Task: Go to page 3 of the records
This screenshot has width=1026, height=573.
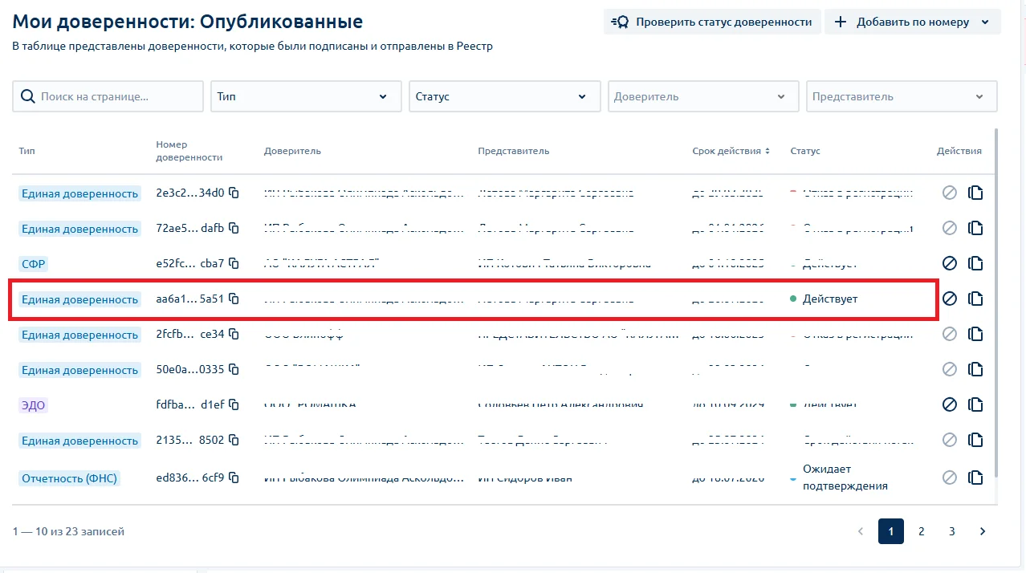Action: (x=952, y=531)
